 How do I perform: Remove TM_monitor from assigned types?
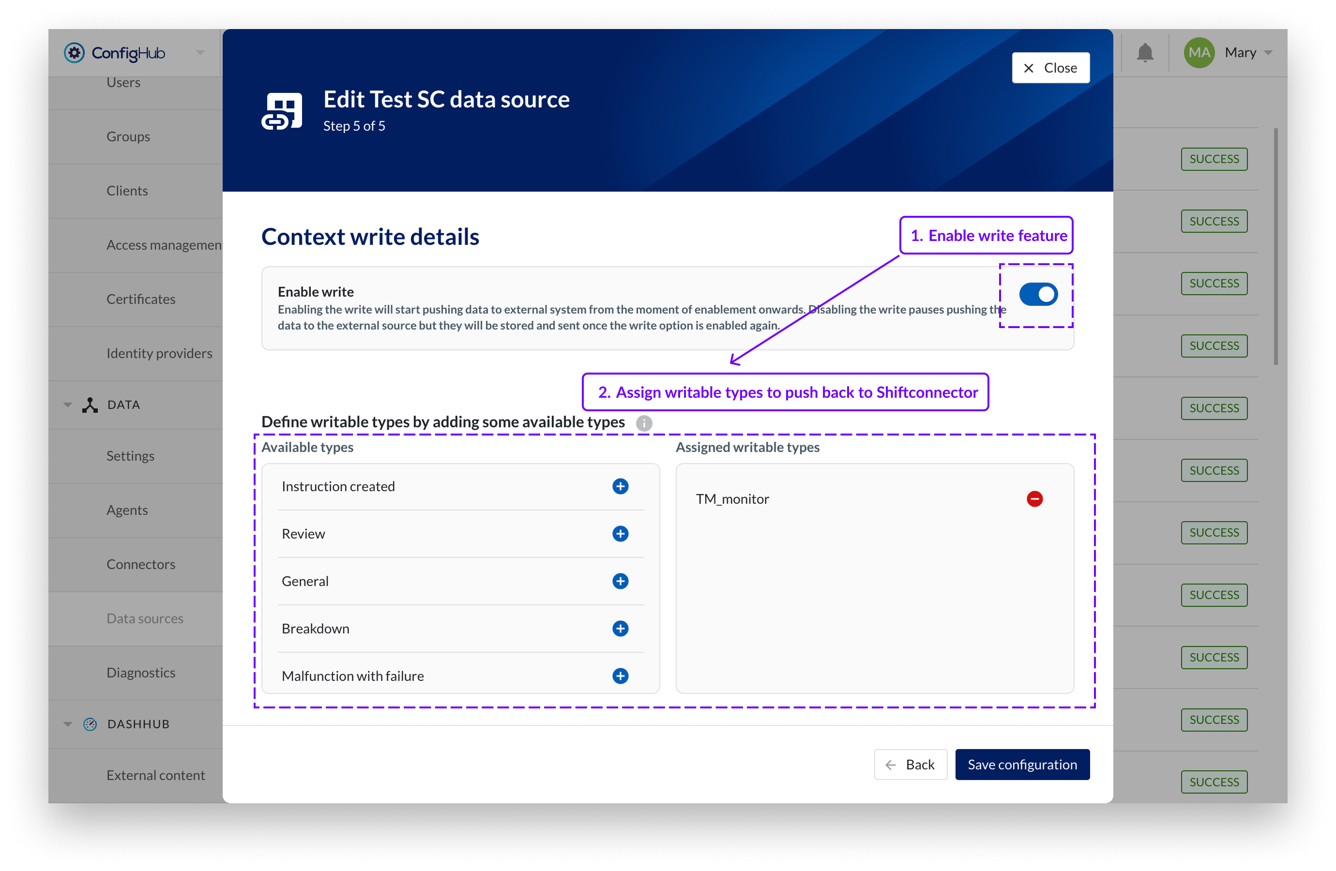1034,498
